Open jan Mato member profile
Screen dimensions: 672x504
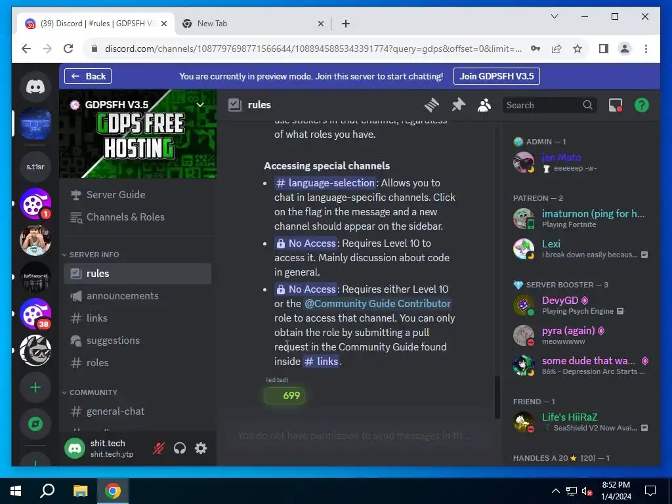(x=581, y=162)
